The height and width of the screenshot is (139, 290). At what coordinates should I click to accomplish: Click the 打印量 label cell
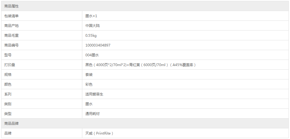coord(42,65)
